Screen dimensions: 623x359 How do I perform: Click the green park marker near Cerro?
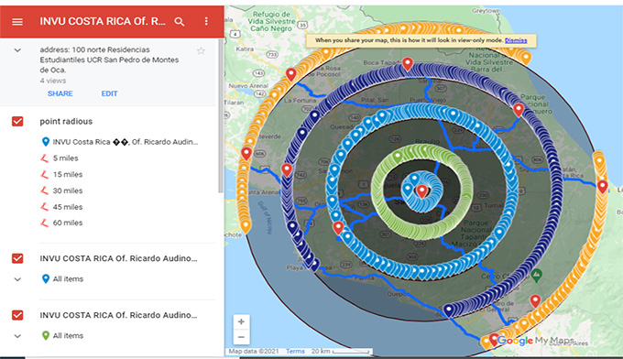coord(536,276)
